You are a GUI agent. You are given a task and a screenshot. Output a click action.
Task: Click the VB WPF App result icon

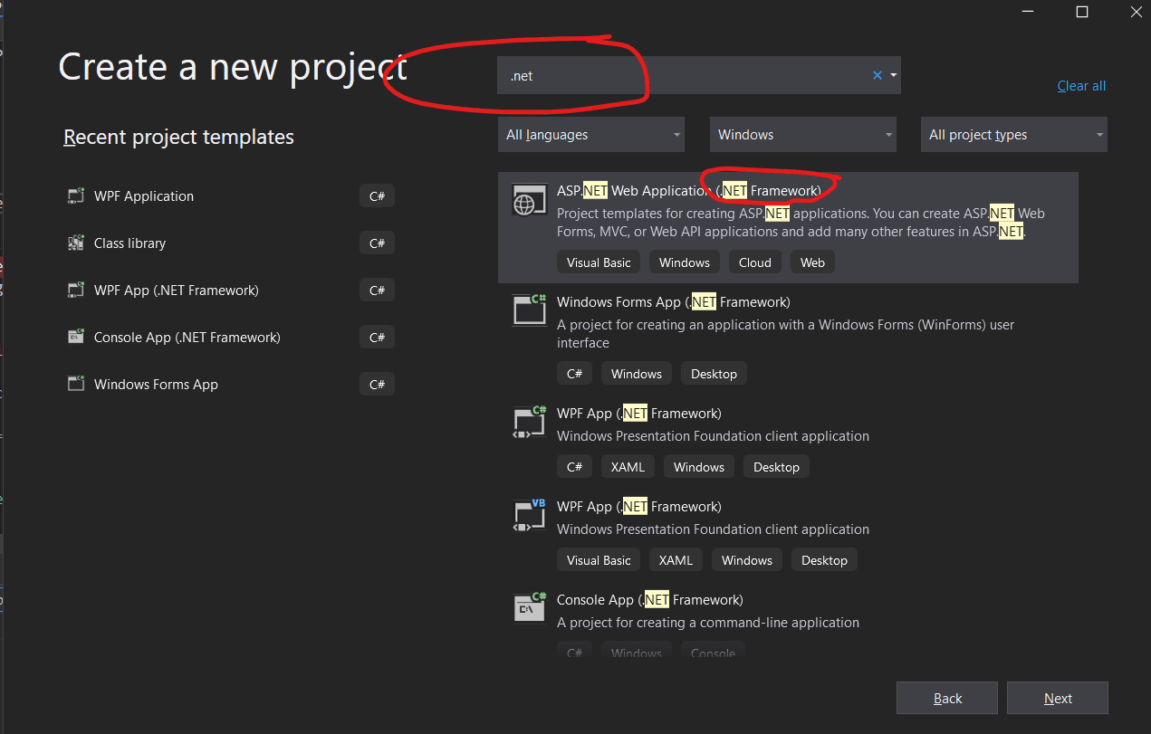pyautogui.click(x=530, y=515)
